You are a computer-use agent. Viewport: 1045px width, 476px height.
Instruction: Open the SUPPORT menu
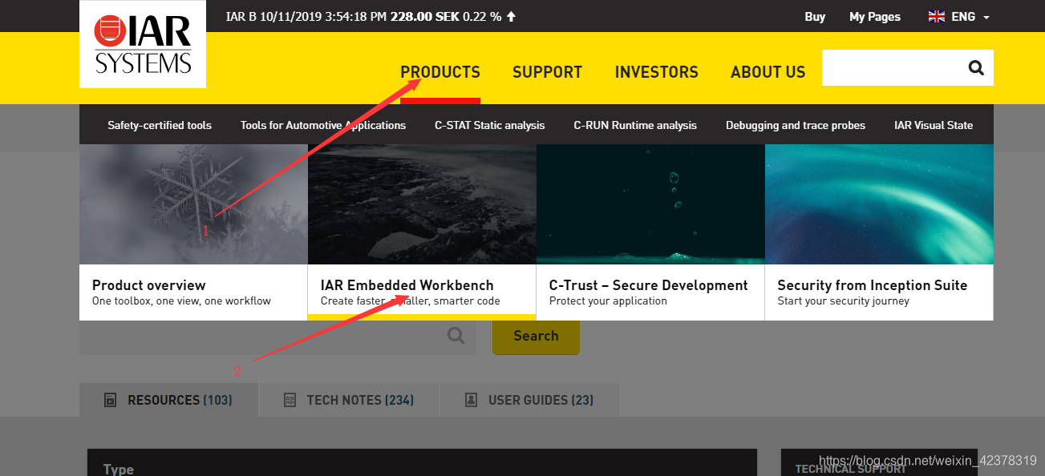tap(547, 72)
